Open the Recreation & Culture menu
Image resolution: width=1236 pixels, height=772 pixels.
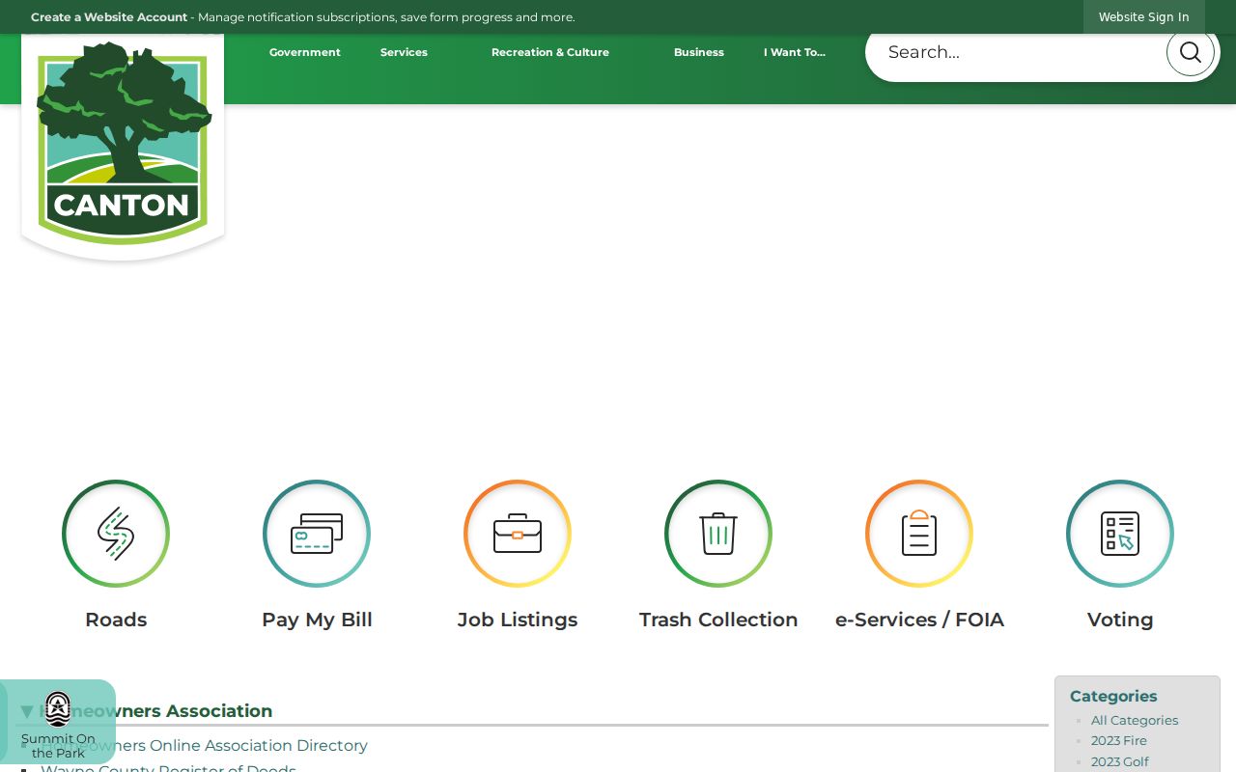[550, 52]
